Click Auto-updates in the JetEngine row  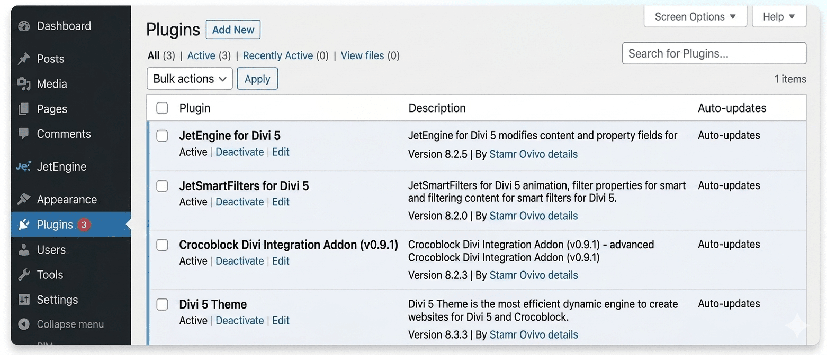click(729, 135)
